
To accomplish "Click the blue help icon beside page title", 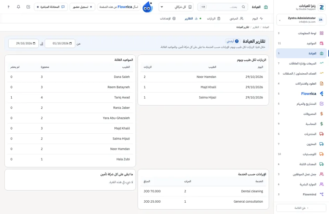I will pos(237,41).
